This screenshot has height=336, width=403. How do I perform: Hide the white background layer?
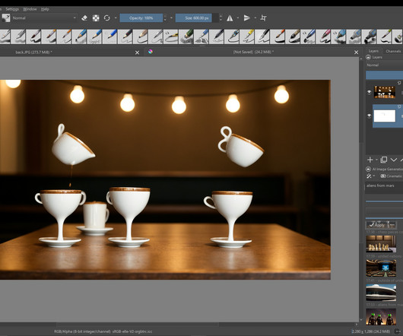click(x=369, y=116)
